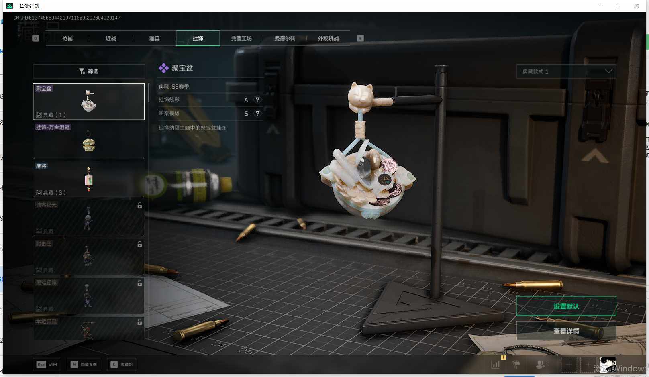This screenshot has height=377, width=649.
Task: Switch to the 道具 tab
Action: [x=154, y=38]
